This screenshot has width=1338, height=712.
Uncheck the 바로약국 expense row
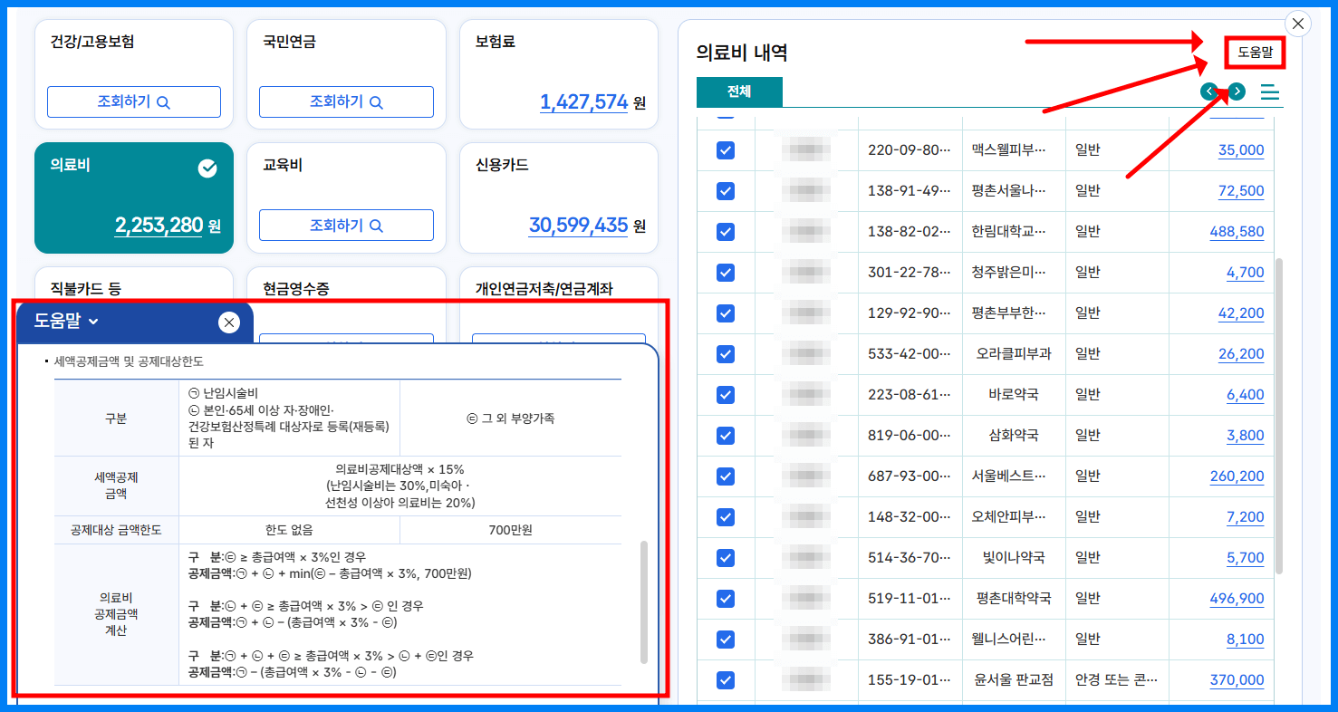click(725, 394)
